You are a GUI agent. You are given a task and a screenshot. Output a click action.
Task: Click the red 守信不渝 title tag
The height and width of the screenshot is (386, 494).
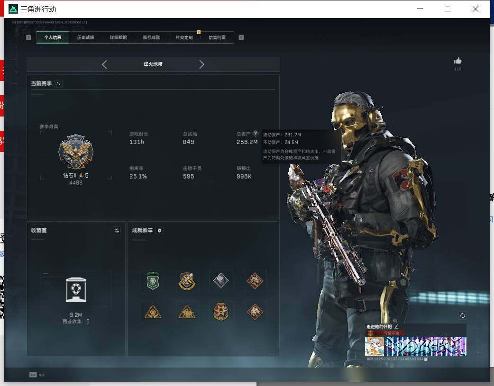click(x=385, y=333)
